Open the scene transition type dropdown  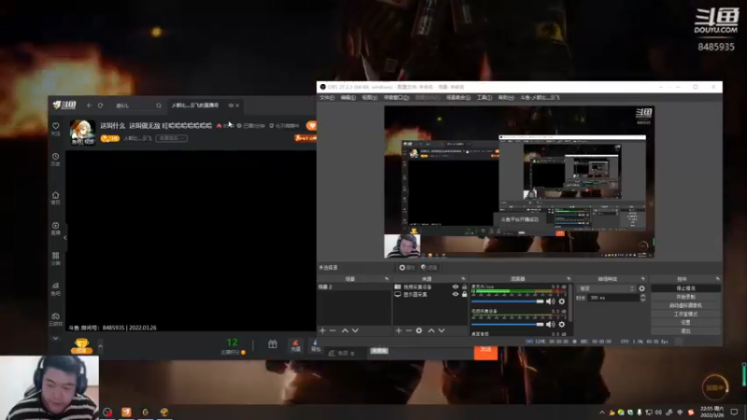tap(606, 288)
